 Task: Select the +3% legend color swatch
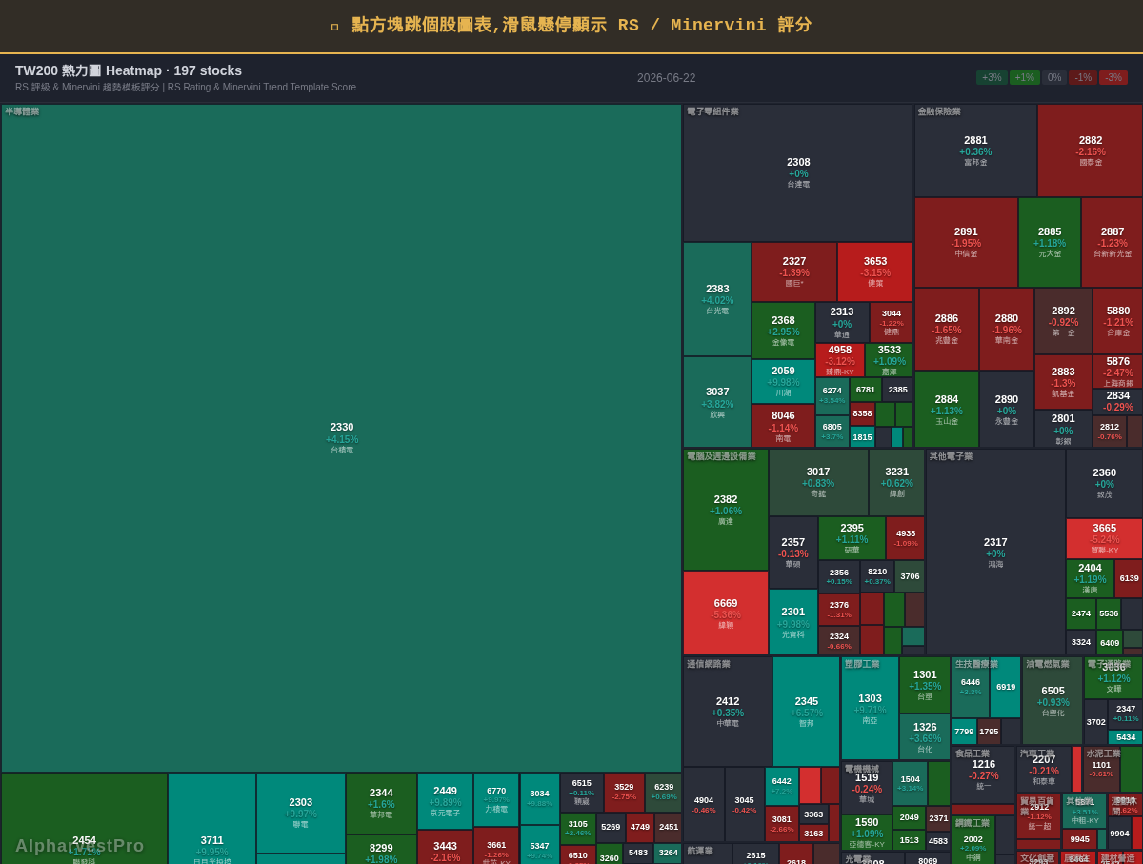tap(992, 78)
